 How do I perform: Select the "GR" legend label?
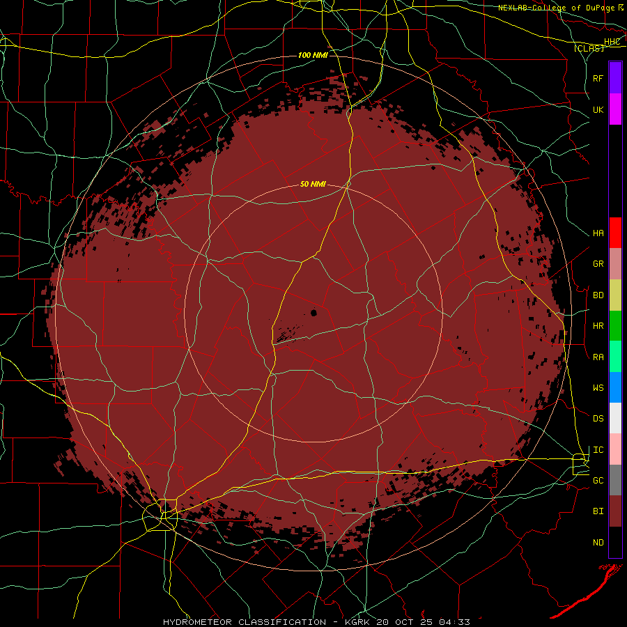[598, 264]
